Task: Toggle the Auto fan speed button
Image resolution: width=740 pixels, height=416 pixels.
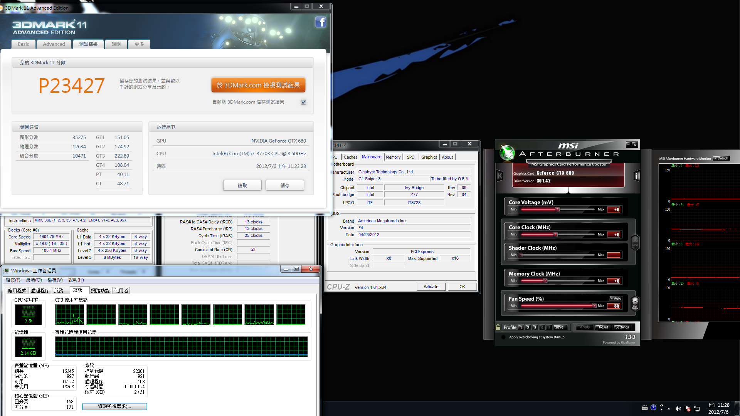Action: 616,299
